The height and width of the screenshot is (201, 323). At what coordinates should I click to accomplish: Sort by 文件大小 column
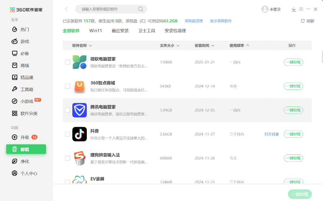169,46
